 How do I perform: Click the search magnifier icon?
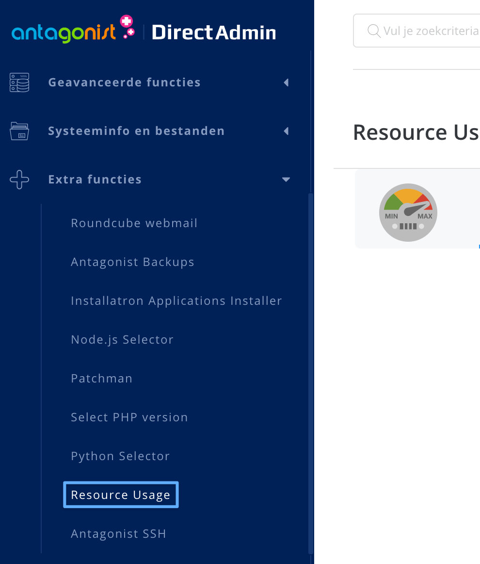tap(374, 31)
